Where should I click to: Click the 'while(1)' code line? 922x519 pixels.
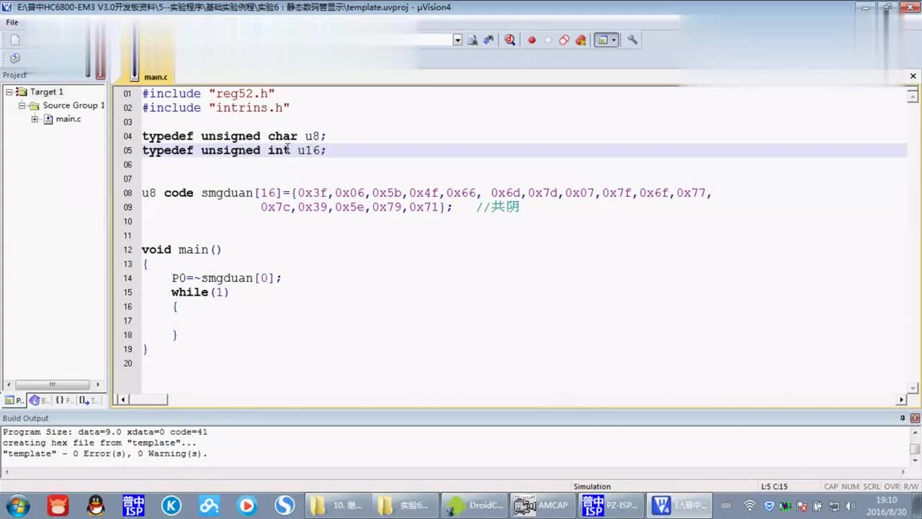click(200, 292)
